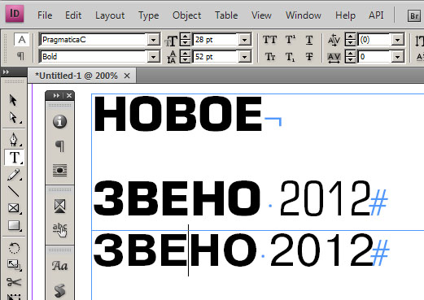Select the Rectangle Frame tool

pyautogui.click(x=14, y=208)
